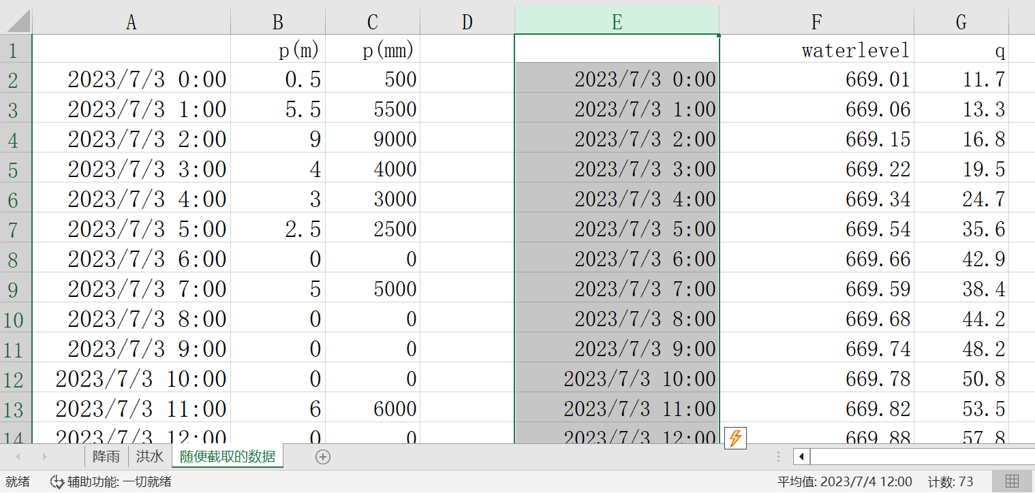Select row 1 header
This screenshot has height=493, width=1035.
pos(16,50)
